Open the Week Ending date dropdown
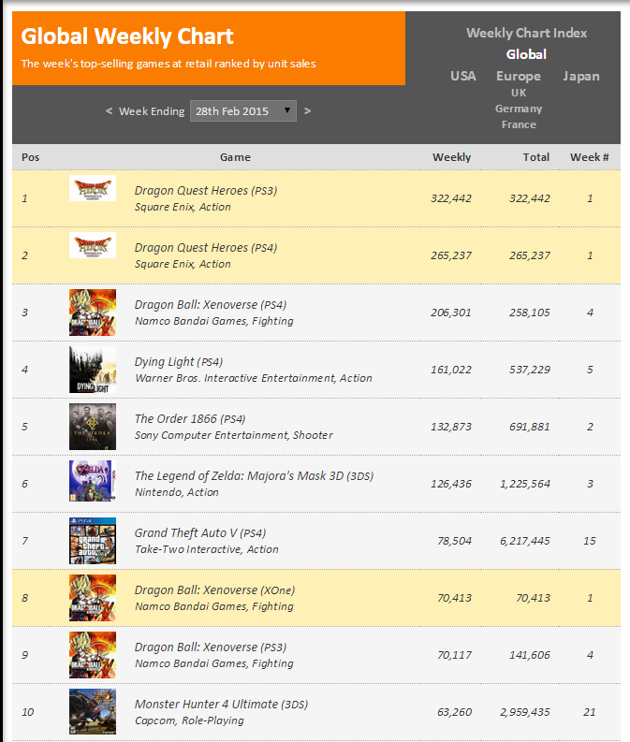Viewport: 630px width, 742px height. coord(243,110)
